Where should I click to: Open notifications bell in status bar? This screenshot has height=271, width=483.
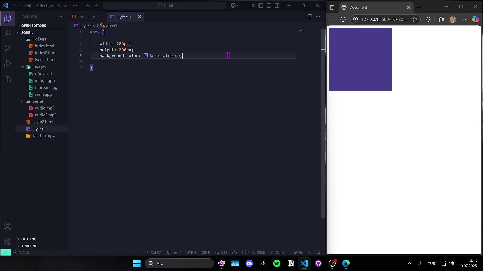click(318, 252)
